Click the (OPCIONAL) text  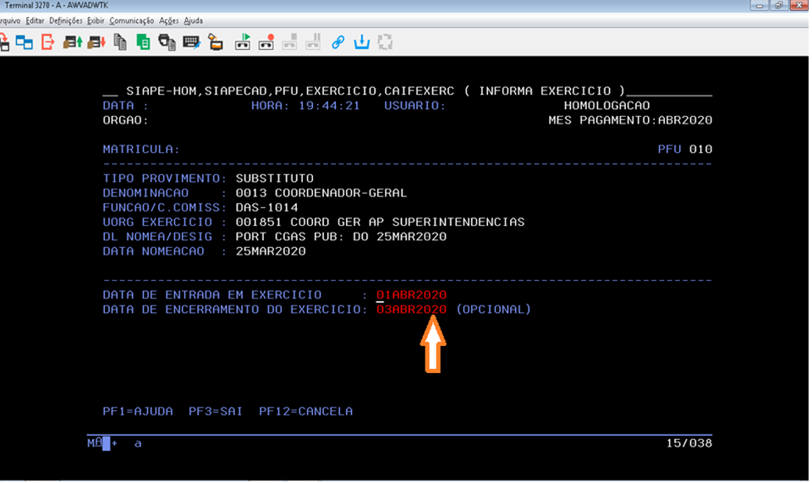(493, 310)
